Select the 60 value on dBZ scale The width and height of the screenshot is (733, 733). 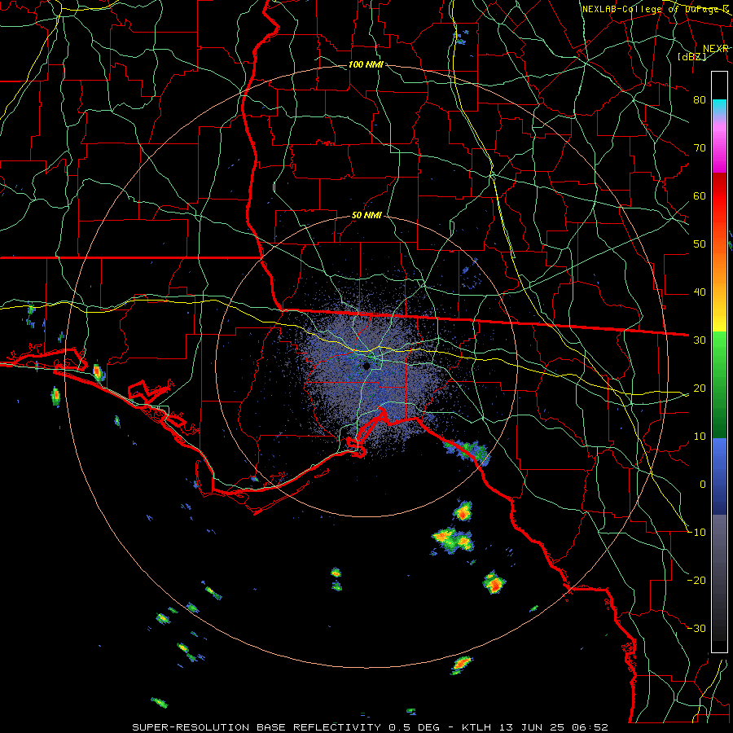700,195
